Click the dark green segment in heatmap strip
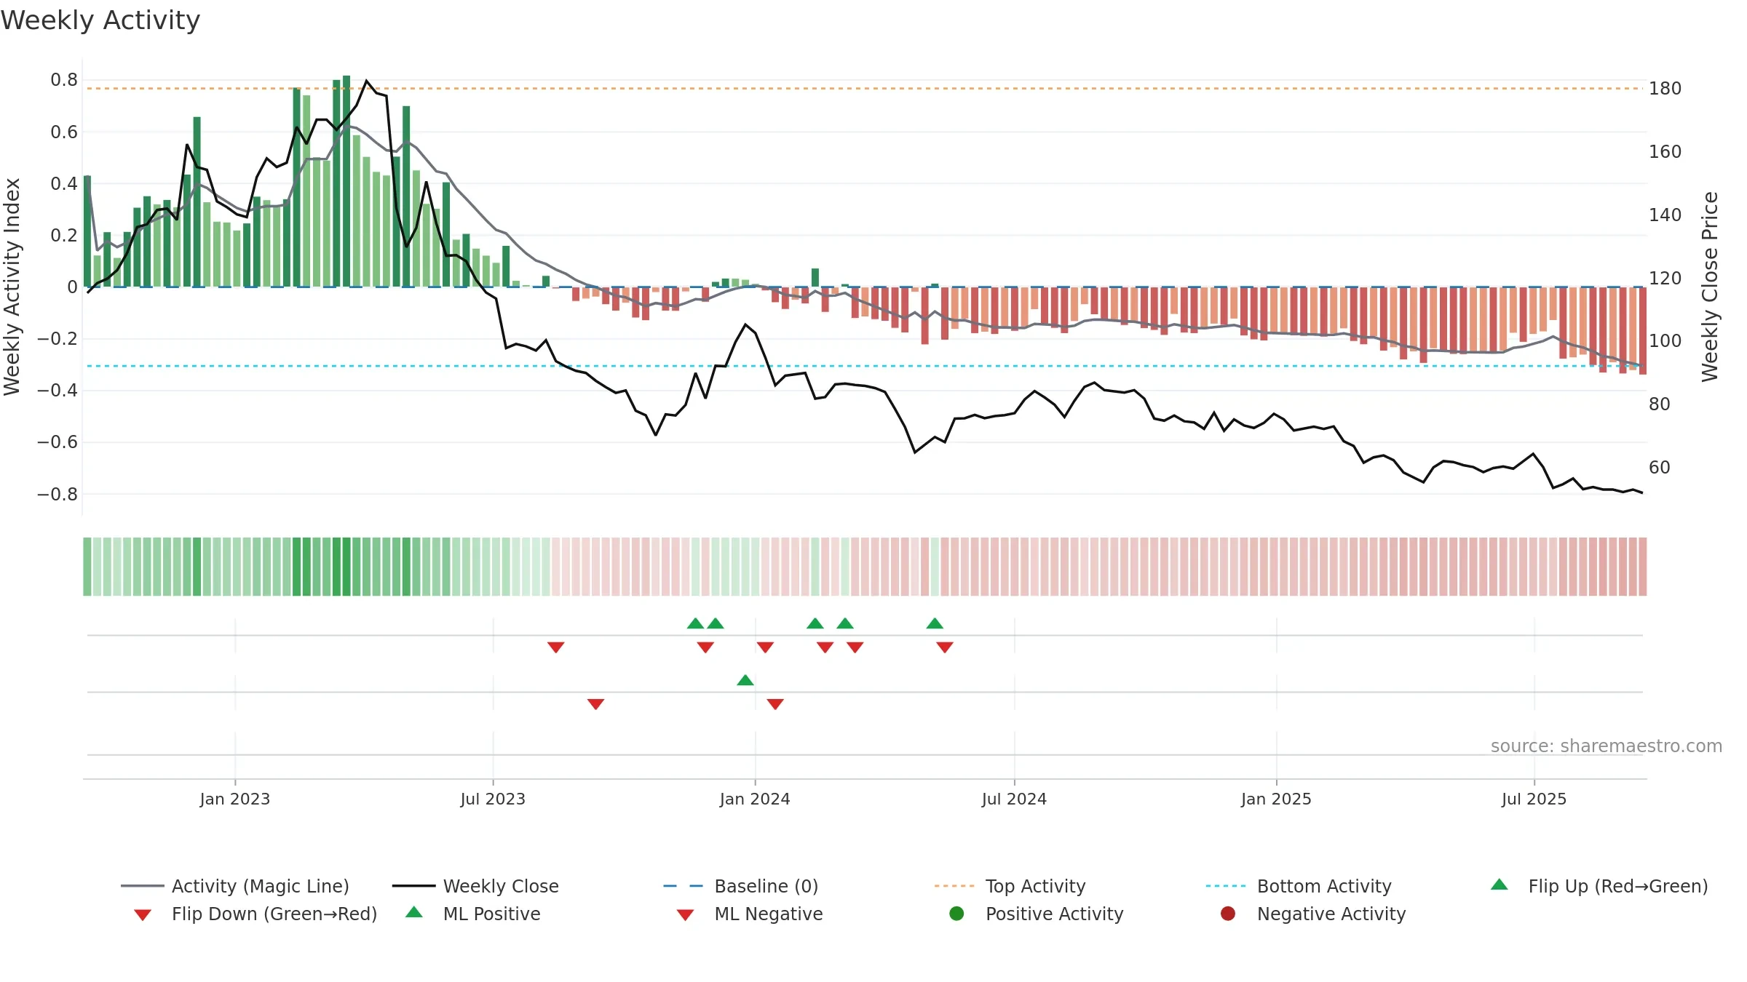 346,567
